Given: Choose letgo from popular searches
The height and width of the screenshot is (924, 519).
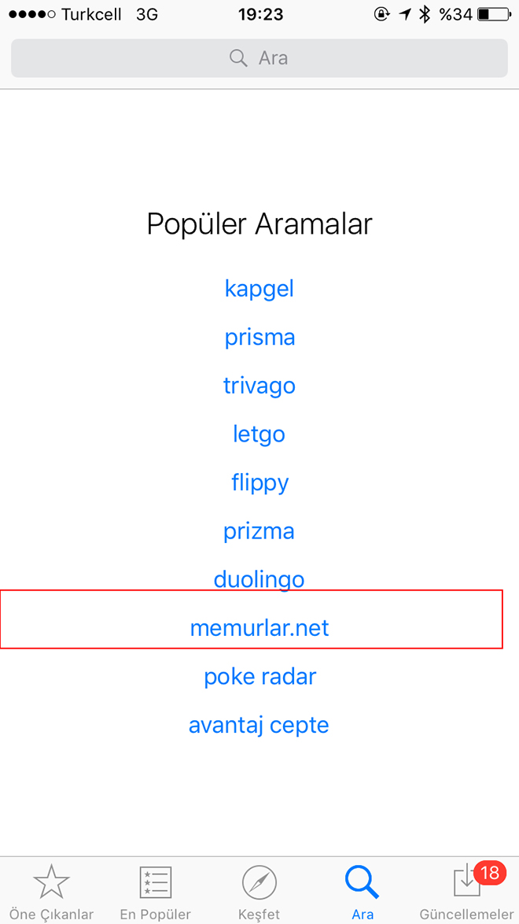Looking at the screenshot, I should tap(259, 434).
